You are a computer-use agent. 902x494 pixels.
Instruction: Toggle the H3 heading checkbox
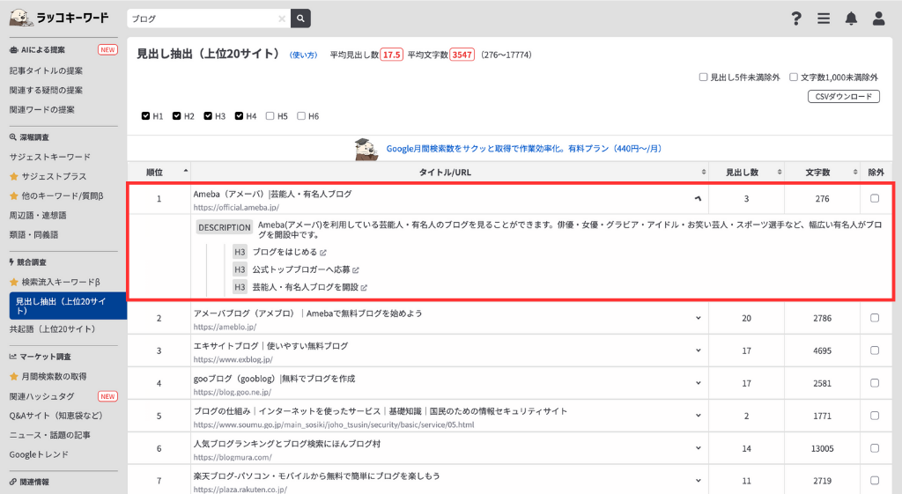[x=208, y=116]
